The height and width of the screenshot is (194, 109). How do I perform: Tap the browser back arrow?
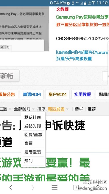[x=11, y=187]
